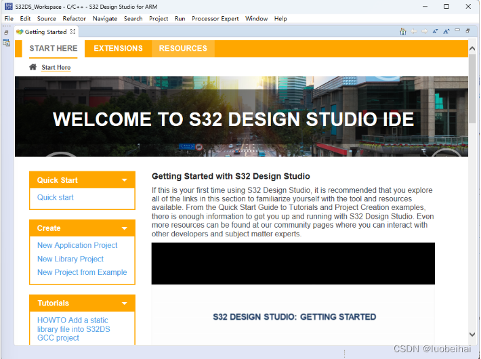The height and width of the screenshot is (359, 481).
Task: Click the Quick Start section header
Action: 82,180
